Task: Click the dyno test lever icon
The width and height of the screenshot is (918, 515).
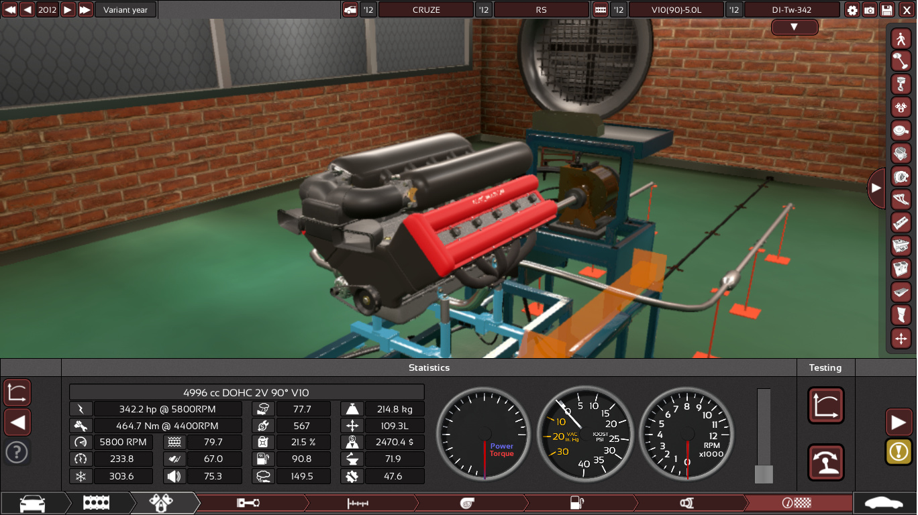Action: pos(825,462)
